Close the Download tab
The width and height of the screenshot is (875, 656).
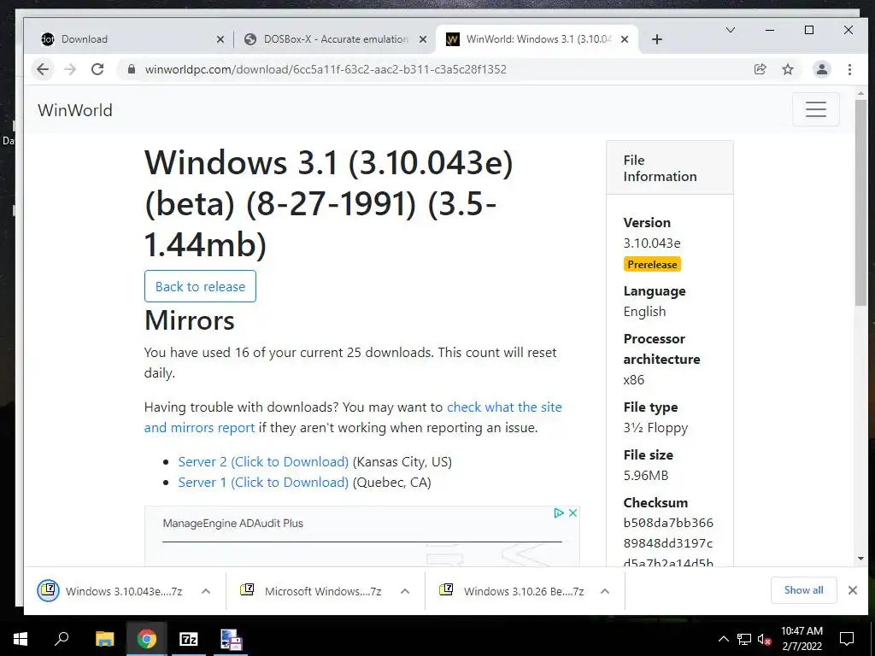click(x=220, y=39)
